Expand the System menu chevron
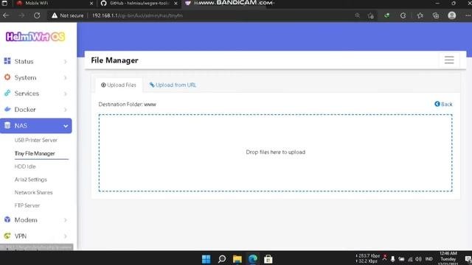 pos(66,78)
